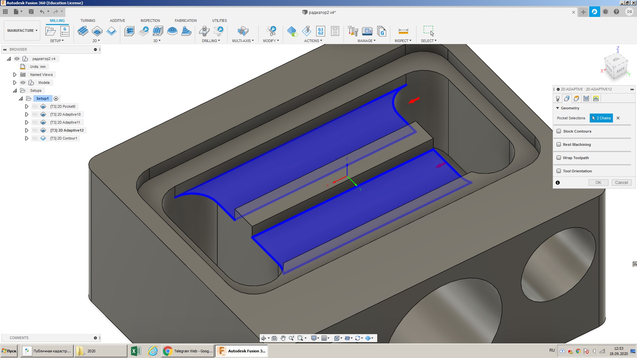637x358 pixels.
Task: Start Simulate from the Actions group
Action: tap(307, 31)
